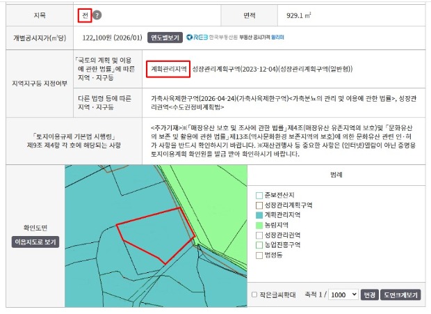Select 122,100원 (2026/01) price text

pos(112,38)
